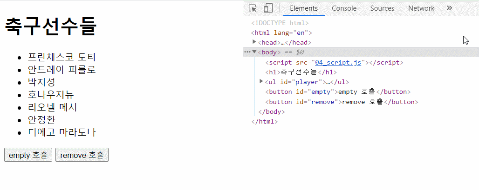This screenshot has width=479, height=190.
Task: Open the more tabs chevron in DevTools
Action: coord(449,8)
